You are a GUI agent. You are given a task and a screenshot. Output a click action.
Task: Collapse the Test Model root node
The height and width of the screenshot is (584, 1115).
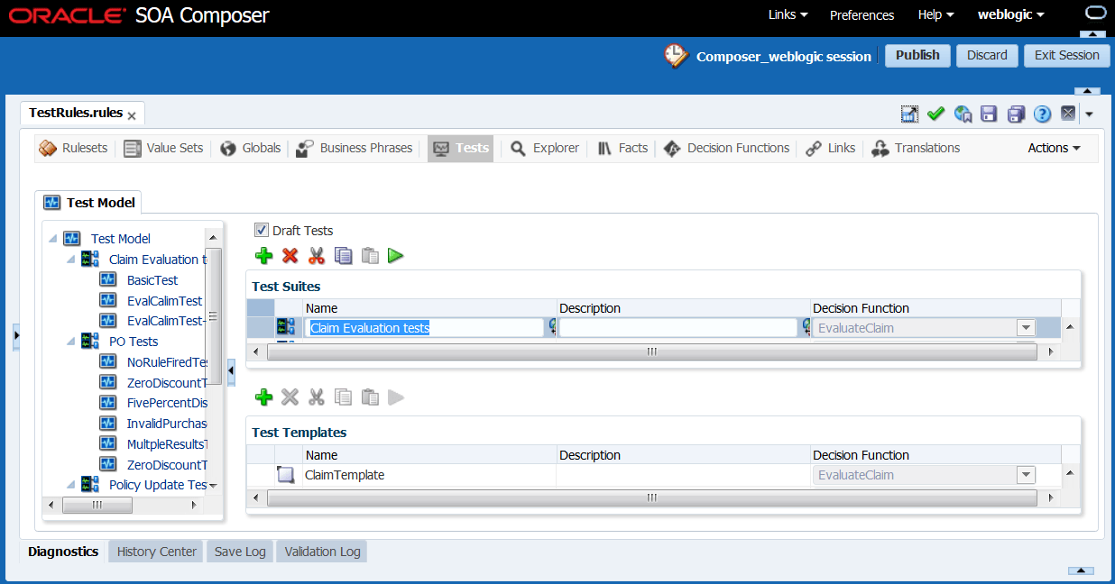pyautogui.click(x=53, y=239)
